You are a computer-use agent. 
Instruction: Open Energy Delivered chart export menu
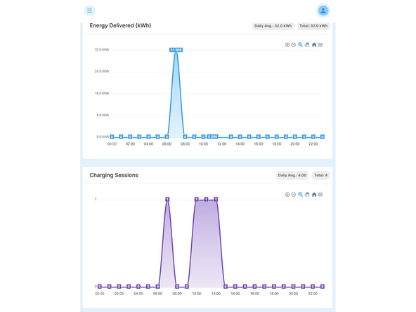click(x=320, y=45)
